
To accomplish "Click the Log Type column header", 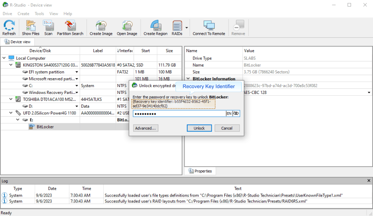I will click(x=18, y=189).
